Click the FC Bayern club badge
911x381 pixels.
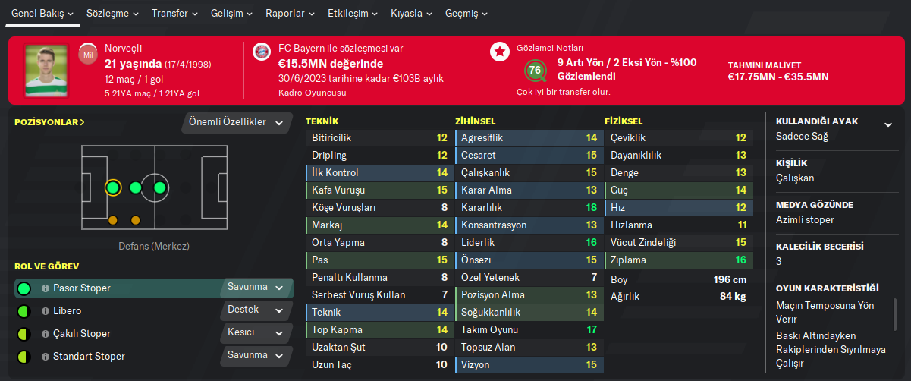click(260, 52)
